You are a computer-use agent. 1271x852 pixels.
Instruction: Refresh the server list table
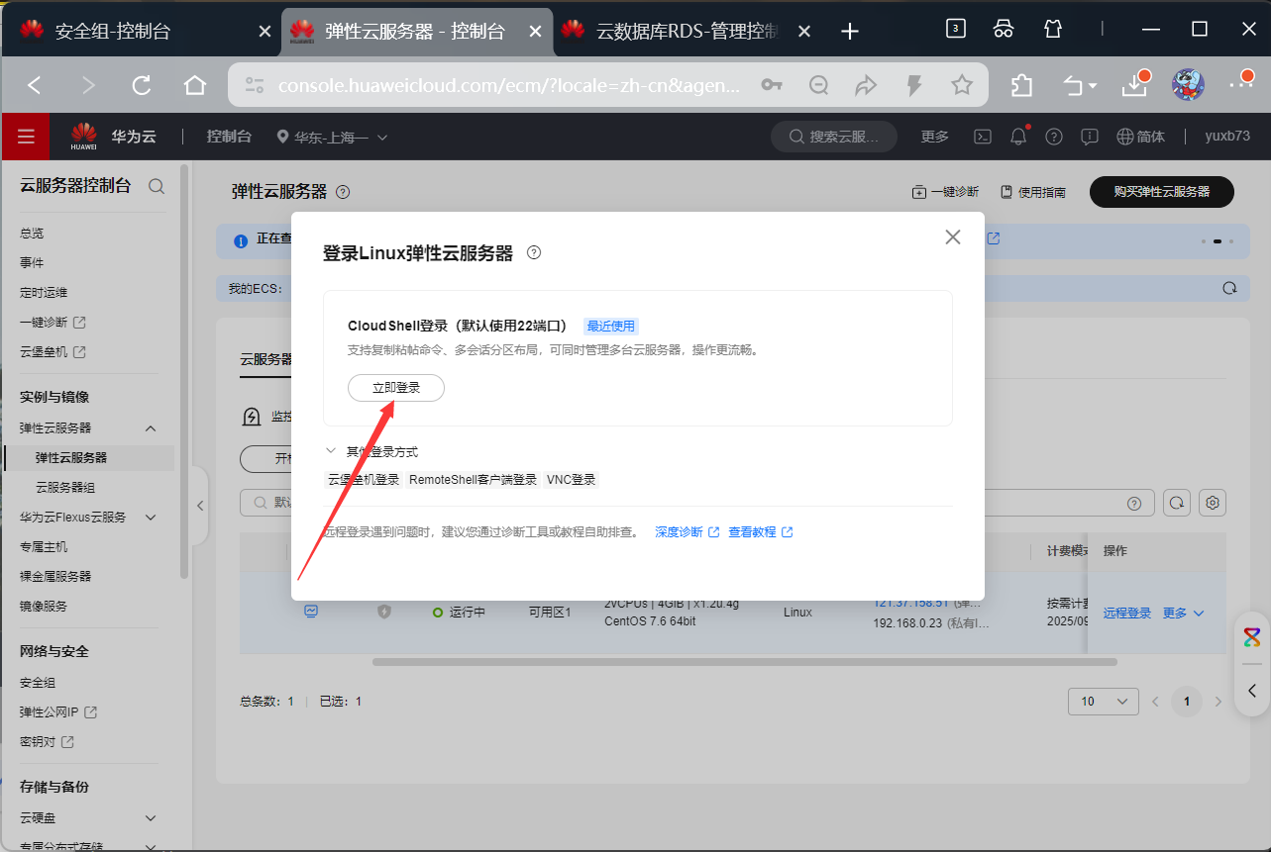(x=1177, y=503)
